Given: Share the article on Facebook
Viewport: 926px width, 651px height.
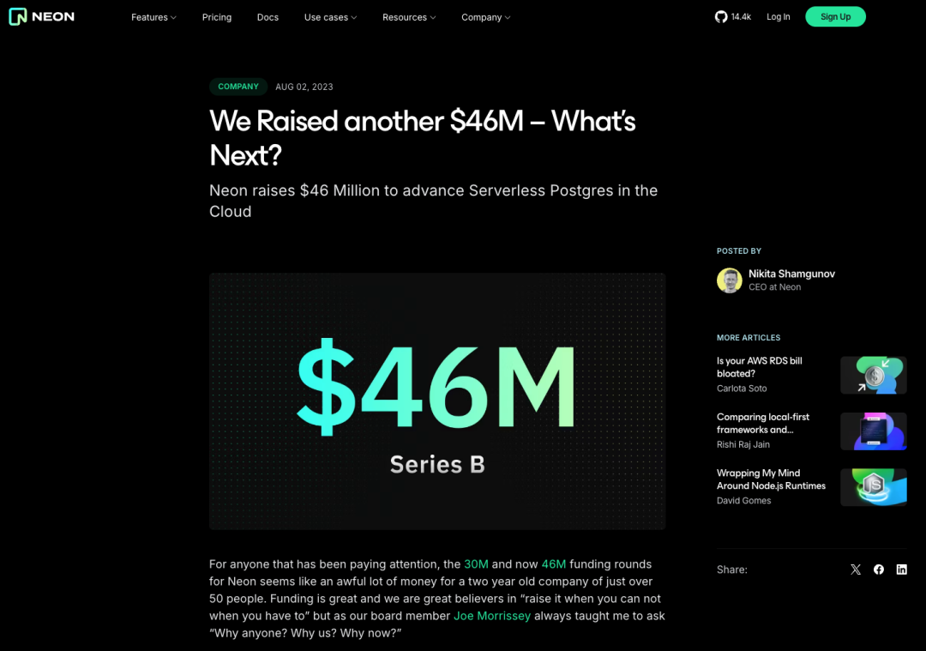Looking at the screenshot, I should pos(879,570).
